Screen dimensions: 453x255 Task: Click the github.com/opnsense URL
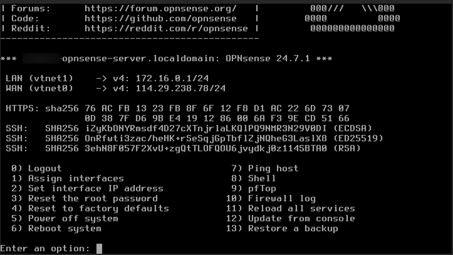[x=161, y=18]
